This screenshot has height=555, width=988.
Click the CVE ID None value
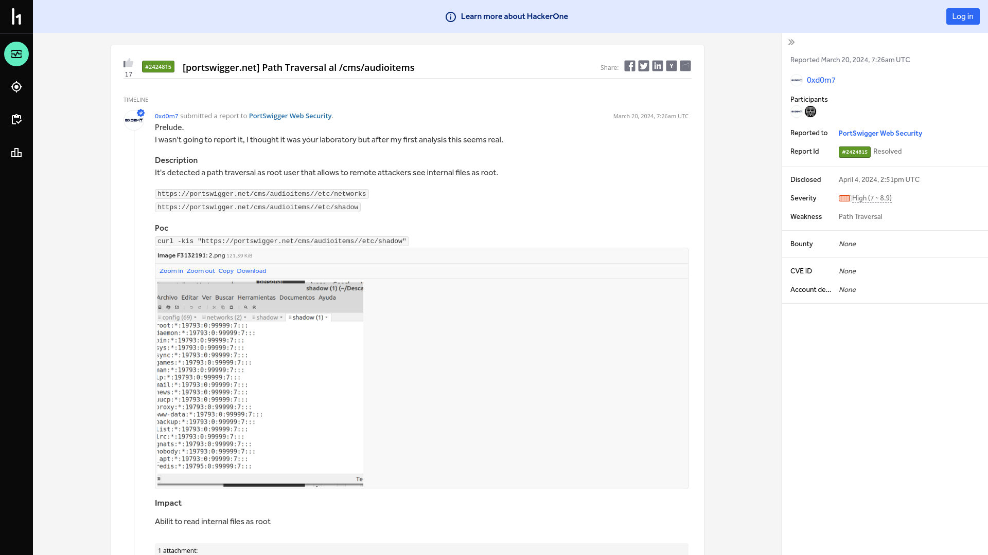click(847, 271)
